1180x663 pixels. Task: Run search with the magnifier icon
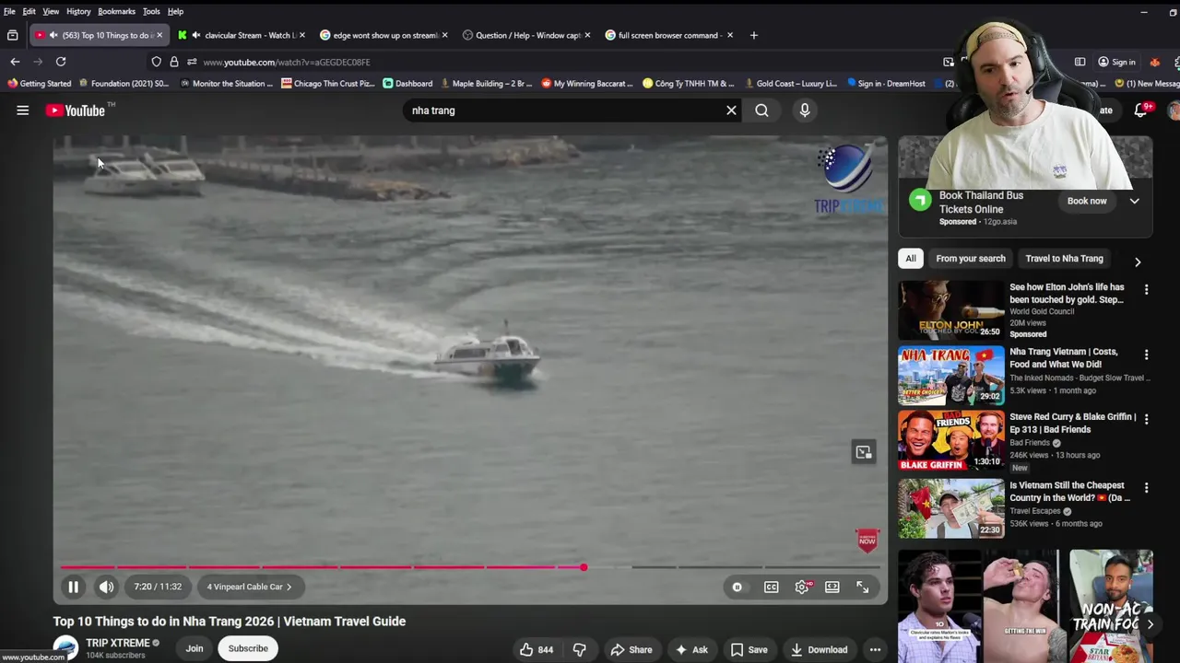(761, 110)
